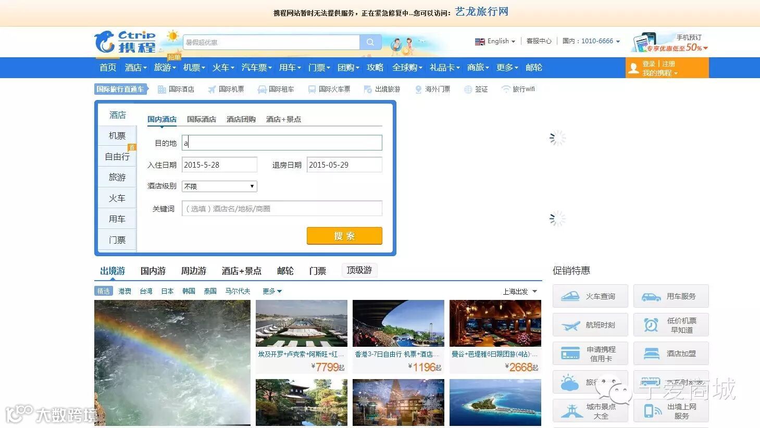Click the 低价机票早知道 alarm clock tile
This screenshot has height=428, width=760.
[x=671, y=325]
